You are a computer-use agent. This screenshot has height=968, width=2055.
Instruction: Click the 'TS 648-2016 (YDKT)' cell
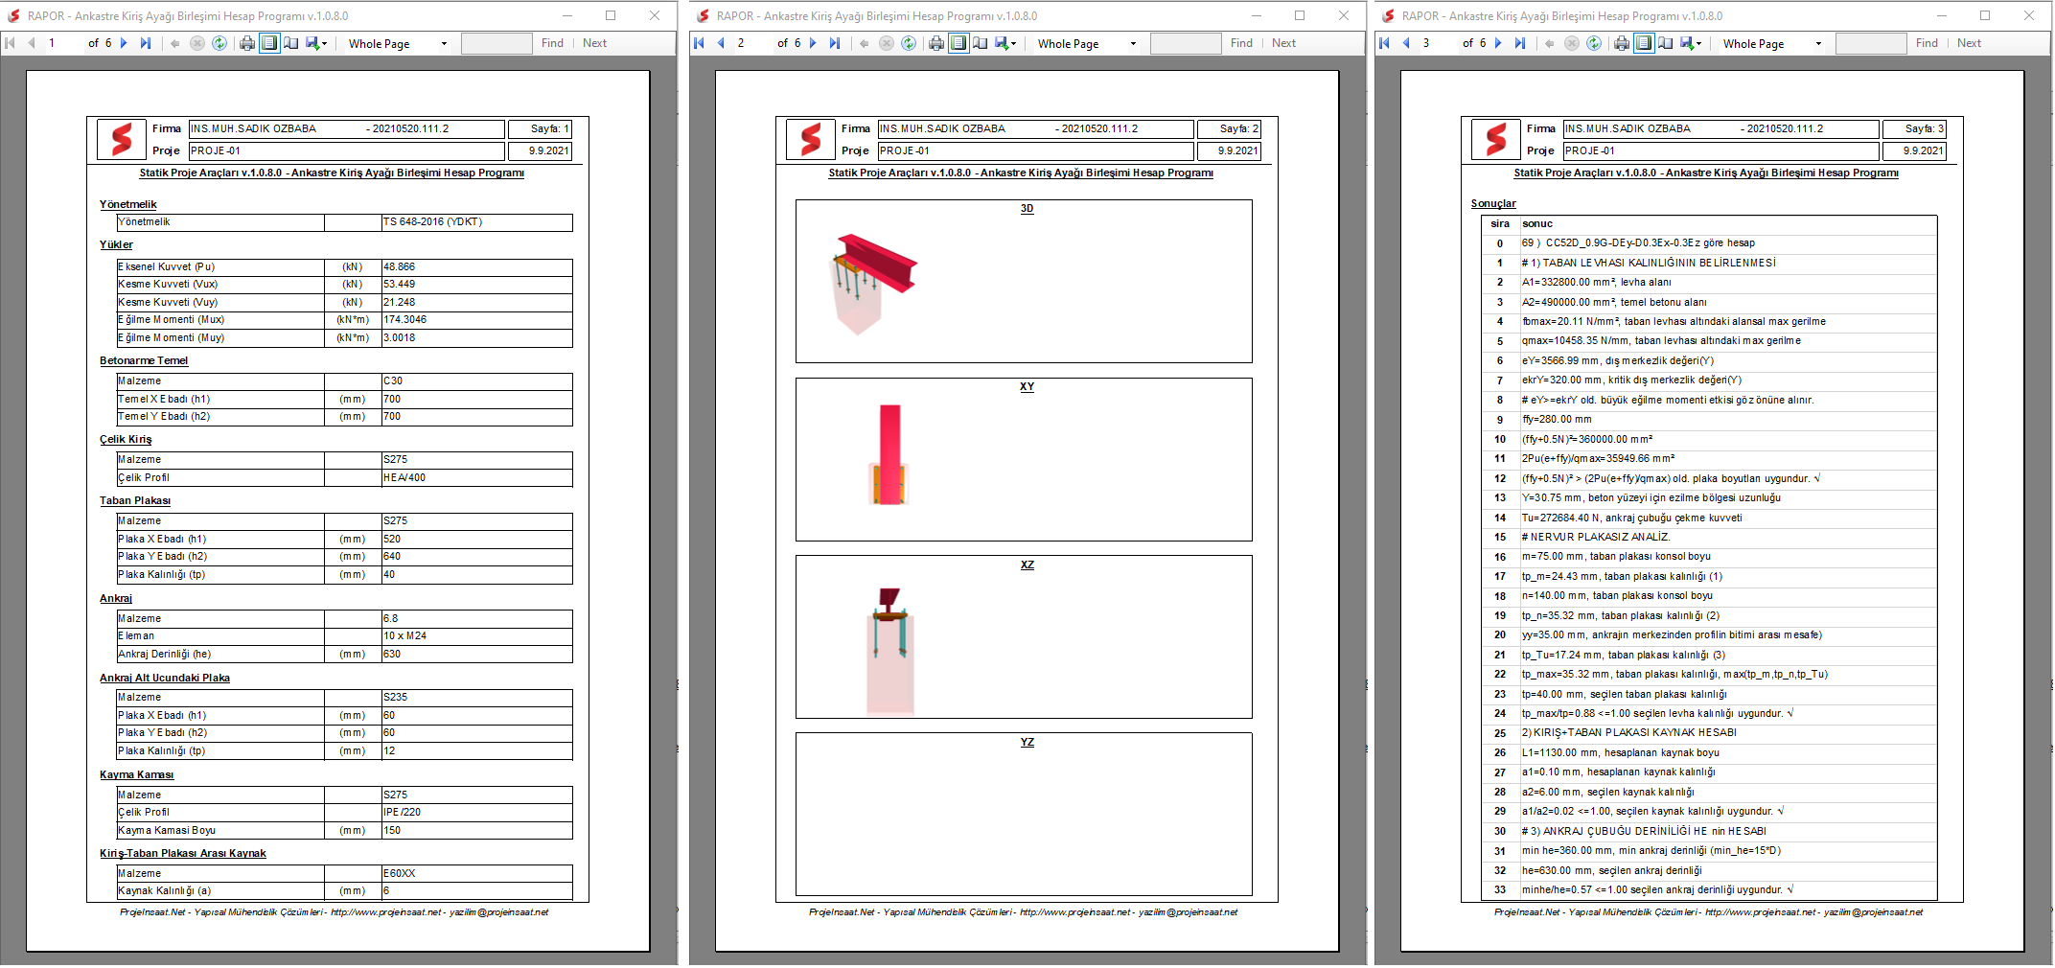[x=477, y=222]
